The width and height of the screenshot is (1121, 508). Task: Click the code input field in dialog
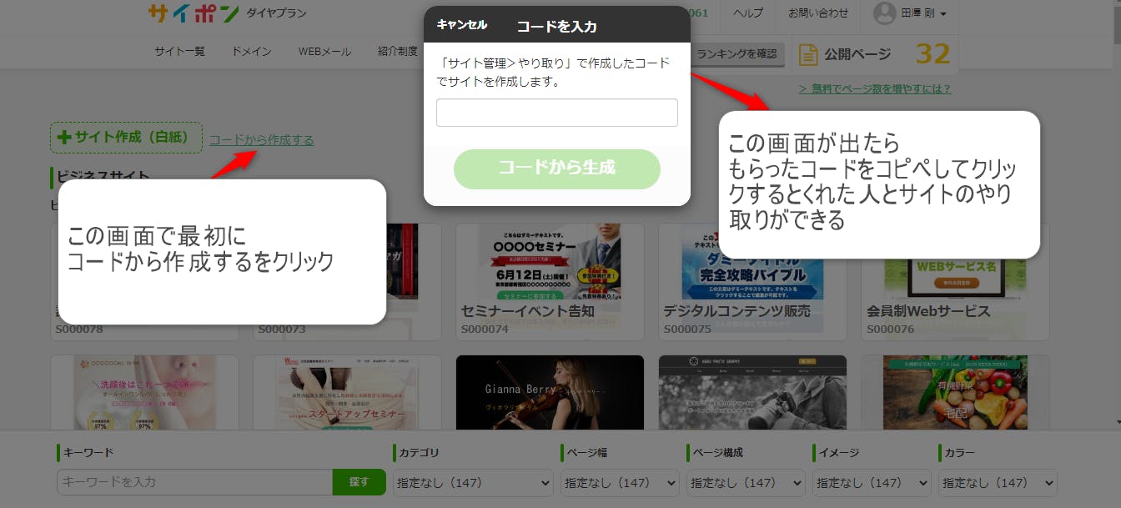tap(556, 113)
